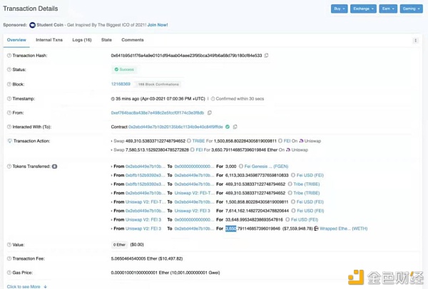Copy the From address using copy icon
The height and width of the screenshot is (289, 428).
pyautogui.click(x=209, y=112)
